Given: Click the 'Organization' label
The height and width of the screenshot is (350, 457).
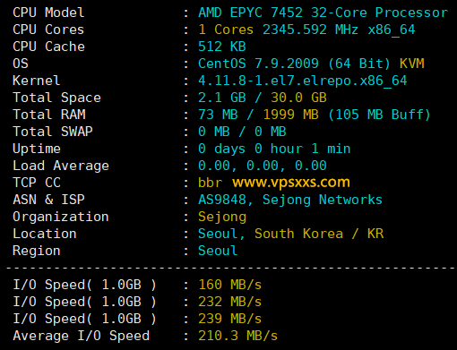Looking at the screenshot, I should [x=61, y=217].
